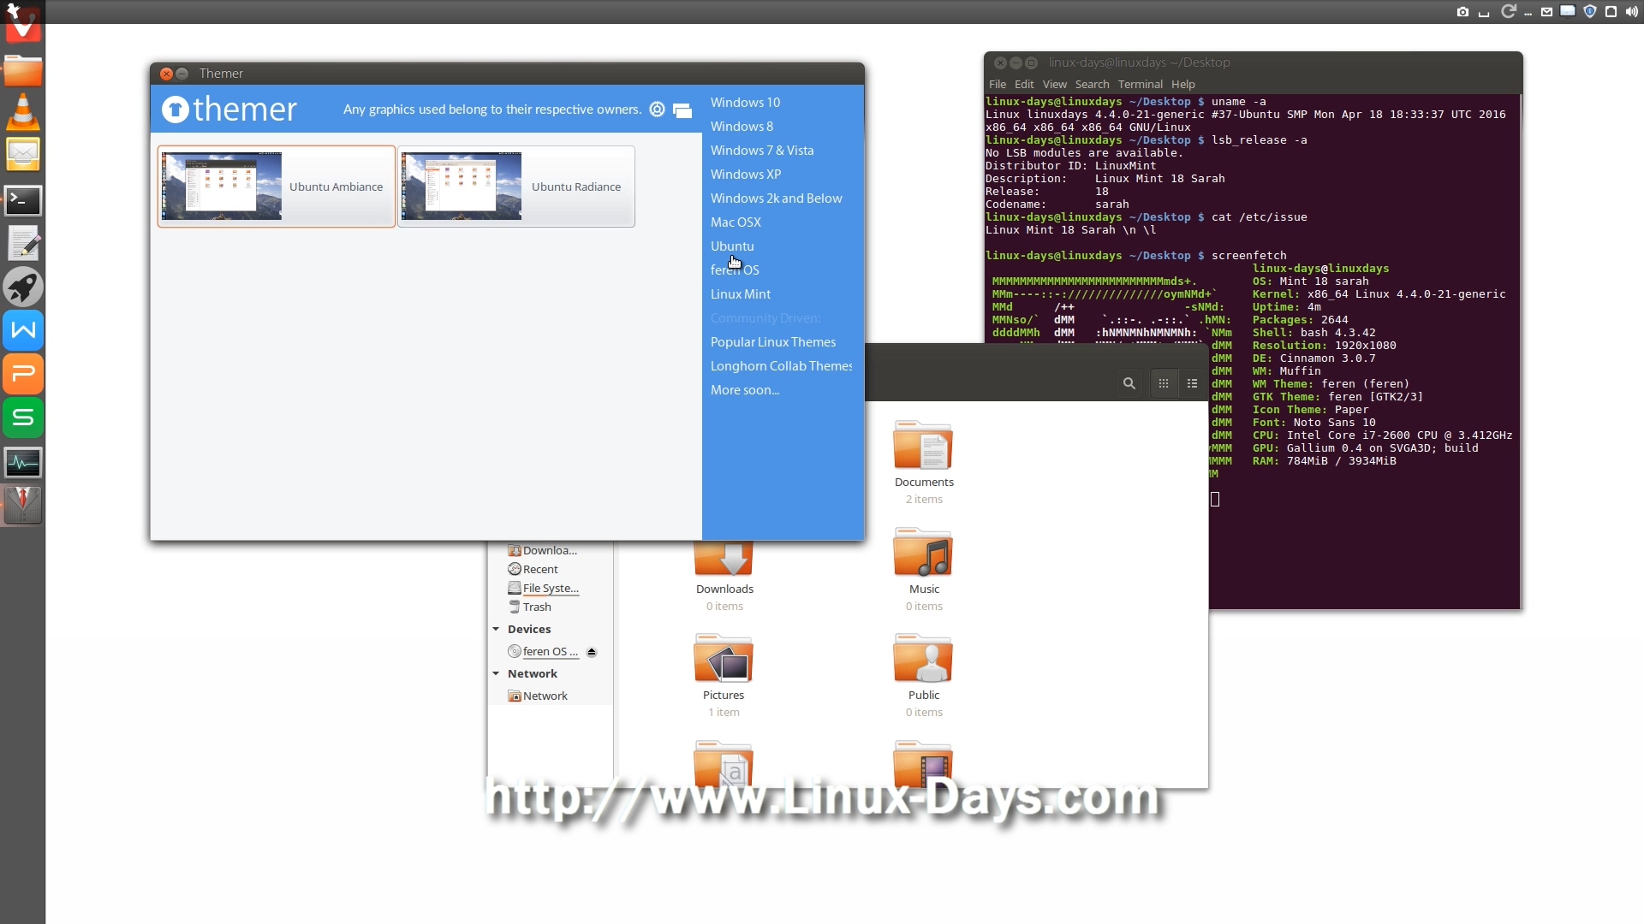Open the terminal File menu
The height and width of the screenshot is (924, 1644).
point(998,84)
